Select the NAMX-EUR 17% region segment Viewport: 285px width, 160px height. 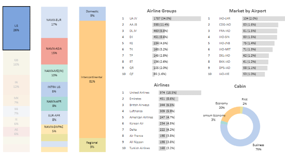(x=54, y=22)
